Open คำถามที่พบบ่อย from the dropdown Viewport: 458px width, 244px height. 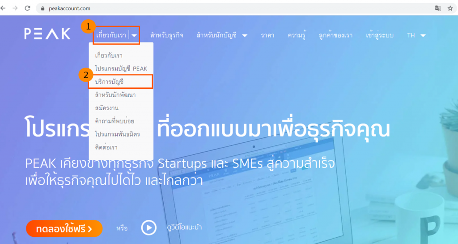point(114,121)
